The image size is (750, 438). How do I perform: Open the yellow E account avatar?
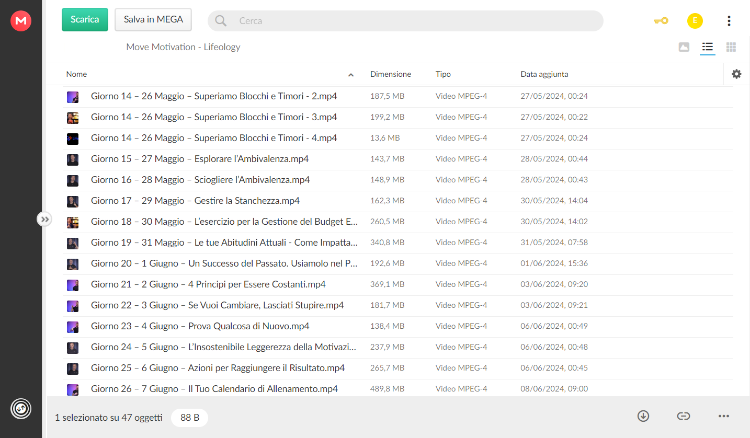pyautogui.click(x=695, y=21)
